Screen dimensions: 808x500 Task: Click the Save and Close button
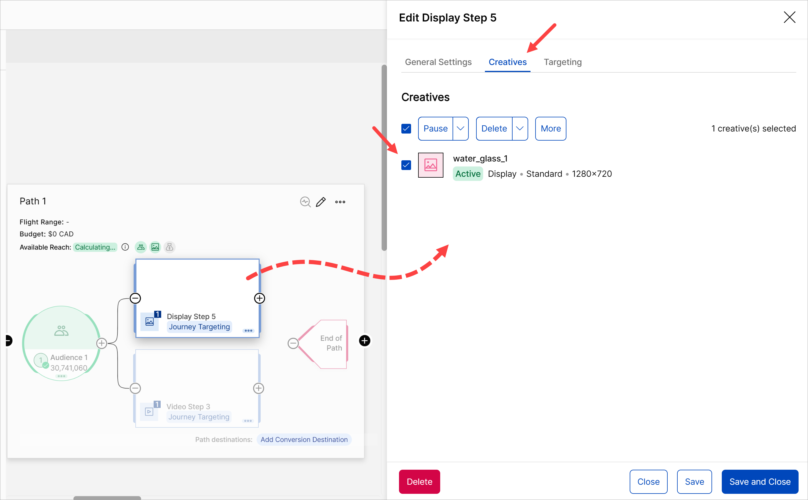point(760,481)
